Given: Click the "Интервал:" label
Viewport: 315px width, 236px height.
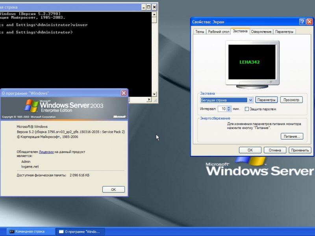Looking at the screenshot, I should click(208, 109).
